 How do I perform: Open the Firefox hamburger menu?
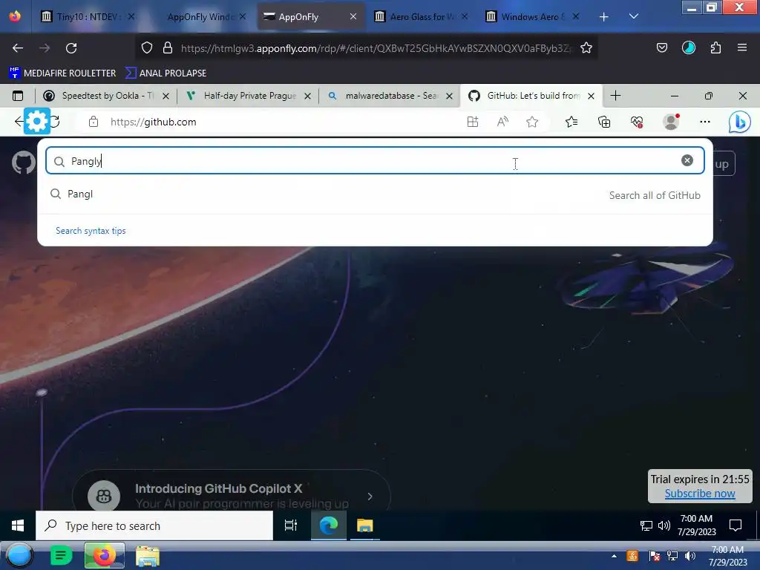(741, 48)
